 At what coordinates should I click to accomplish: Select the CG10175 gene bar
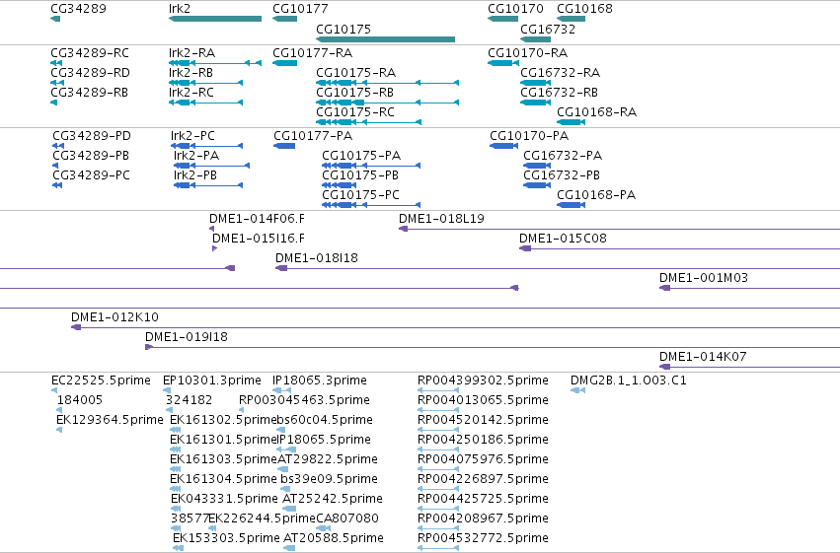[385, 39]
